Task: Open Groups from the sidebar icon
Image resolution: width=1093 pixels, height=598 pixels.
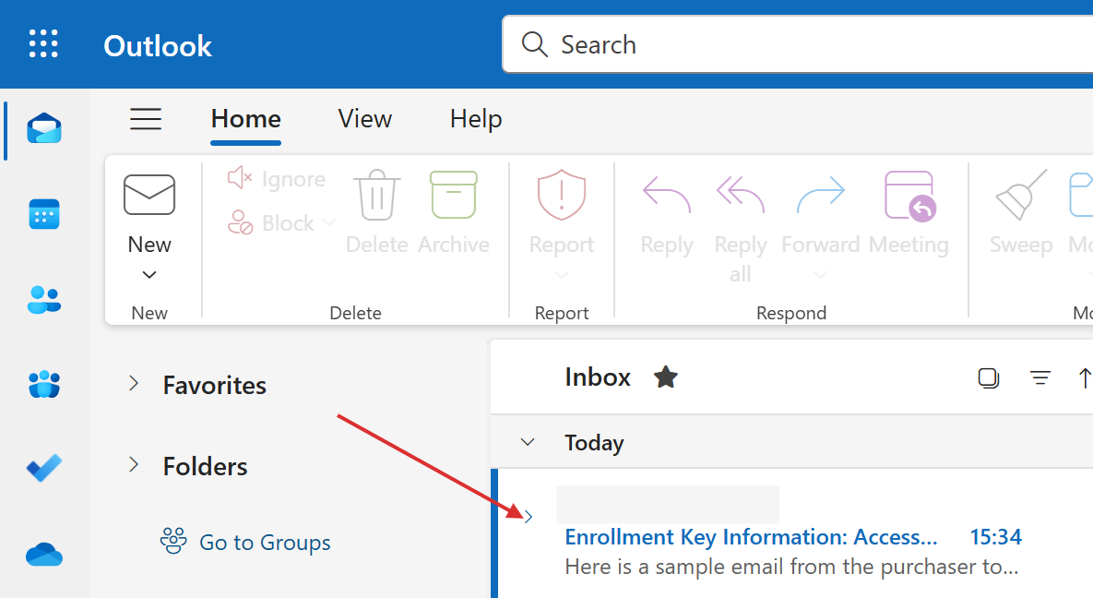Action: (x=44, y=384)
